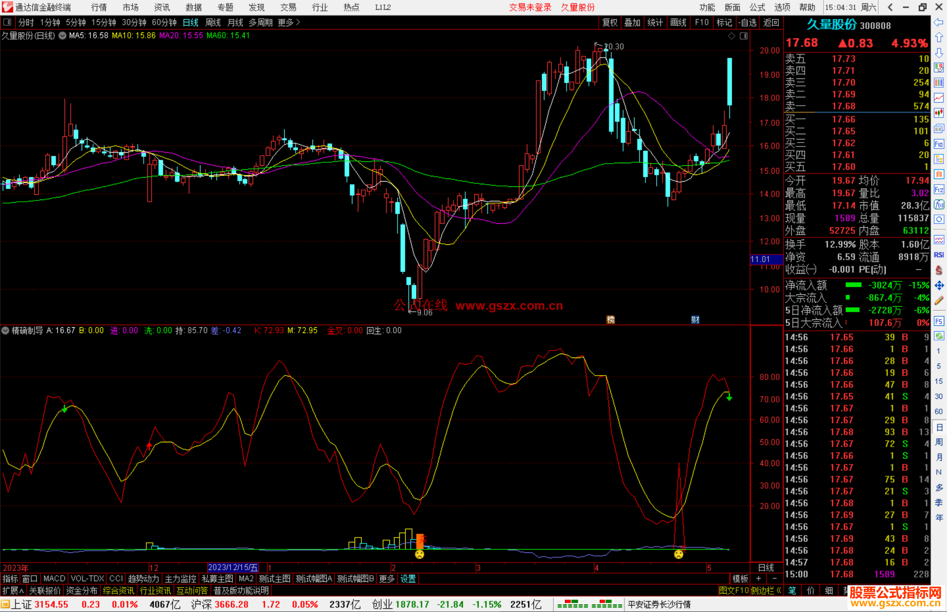Click the back arrow sidebar icon
The width and height of the screenshot is (947, 612).
[939, 22]
